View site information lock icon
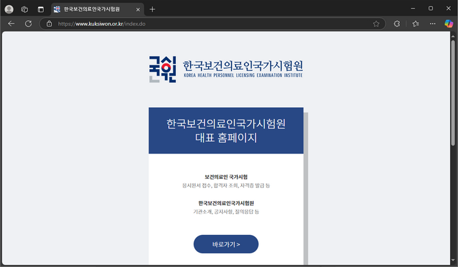 point(49,24)
